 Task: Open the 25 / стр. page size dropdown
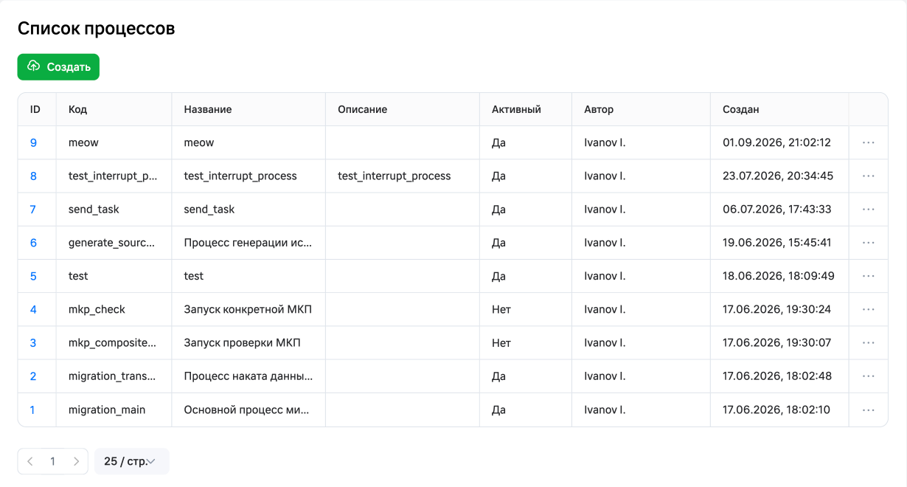click(x=131, y=461)
